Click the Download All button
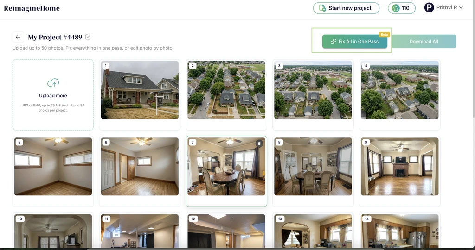 (424, 41)
